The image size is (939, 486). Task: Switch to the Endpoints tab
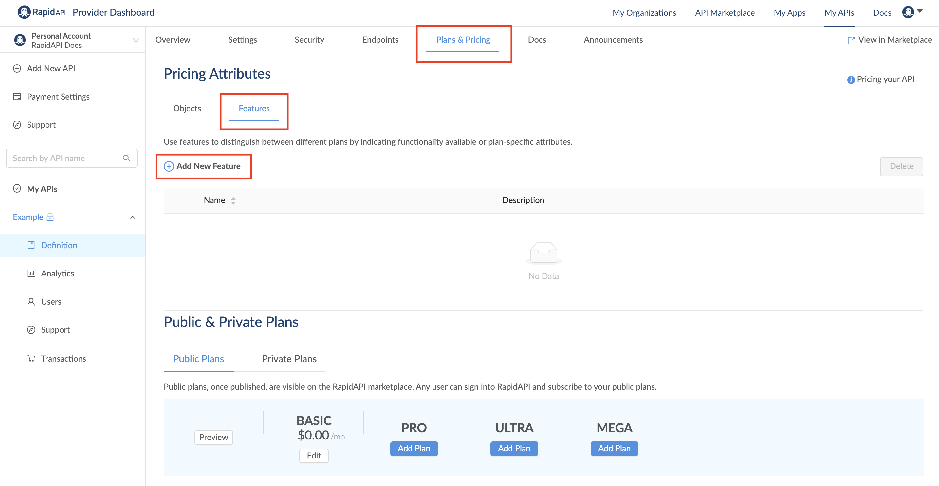[380, 40]
